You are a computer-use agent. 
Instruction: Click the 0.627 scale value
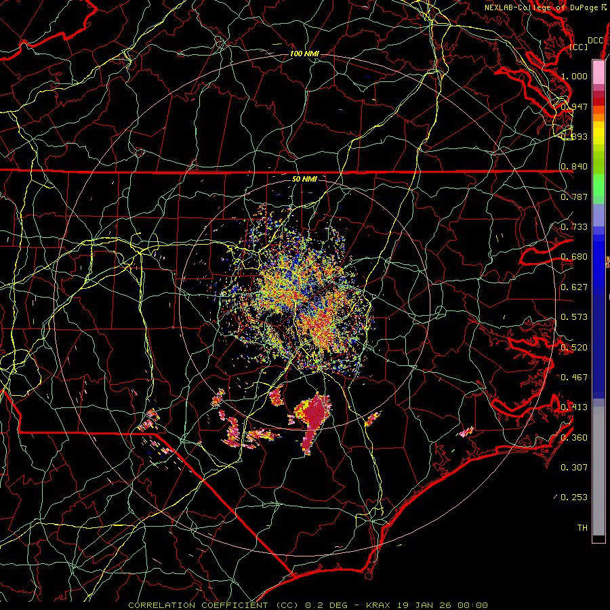[x=574, y=287]
